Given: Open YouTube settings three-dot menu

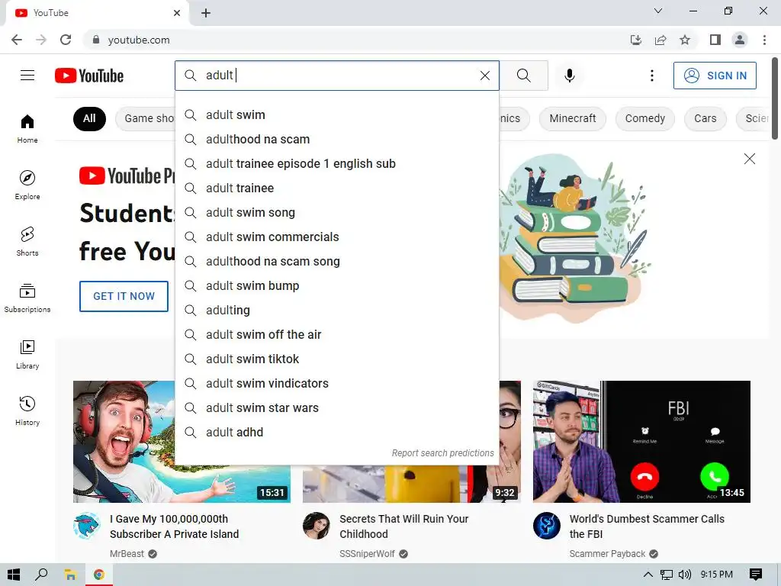Looking at the screenshot, I should tap(651, 76).
